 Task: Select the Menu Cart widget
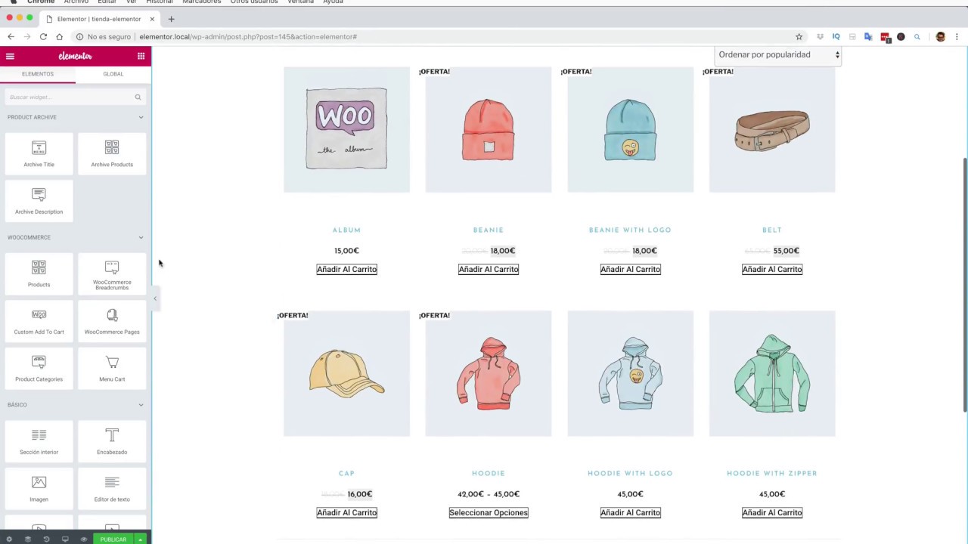click(x=112, y=369)
